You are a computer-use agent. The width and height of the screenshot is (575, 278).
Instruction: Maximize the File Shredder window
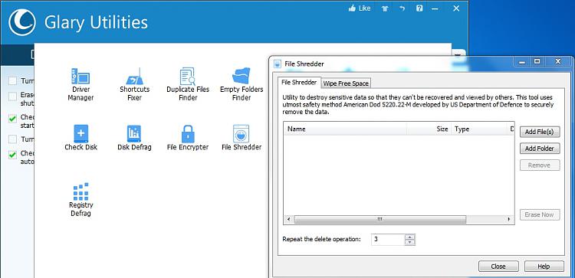coord(537,61)
